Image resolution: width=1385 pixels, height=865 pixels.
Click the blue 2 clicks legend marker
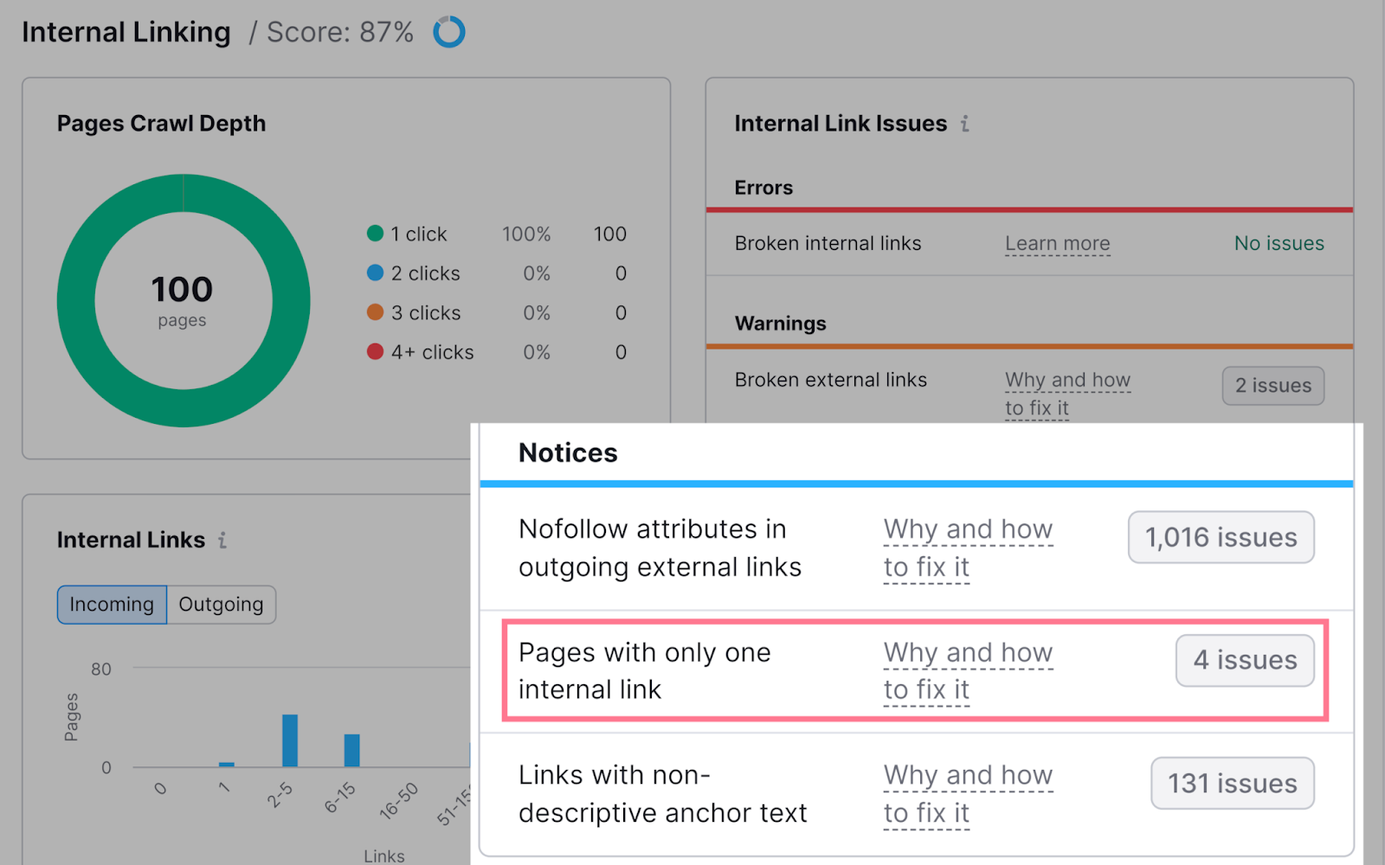point(375,273)
